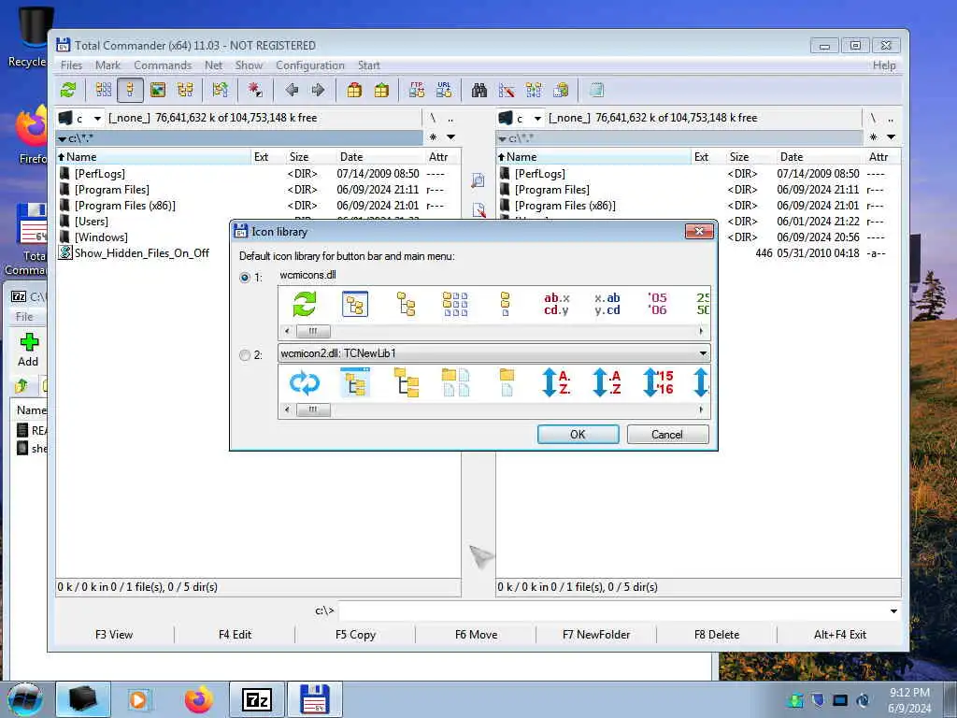
Task: Click F3 View button
Action: tap(114, 635)
